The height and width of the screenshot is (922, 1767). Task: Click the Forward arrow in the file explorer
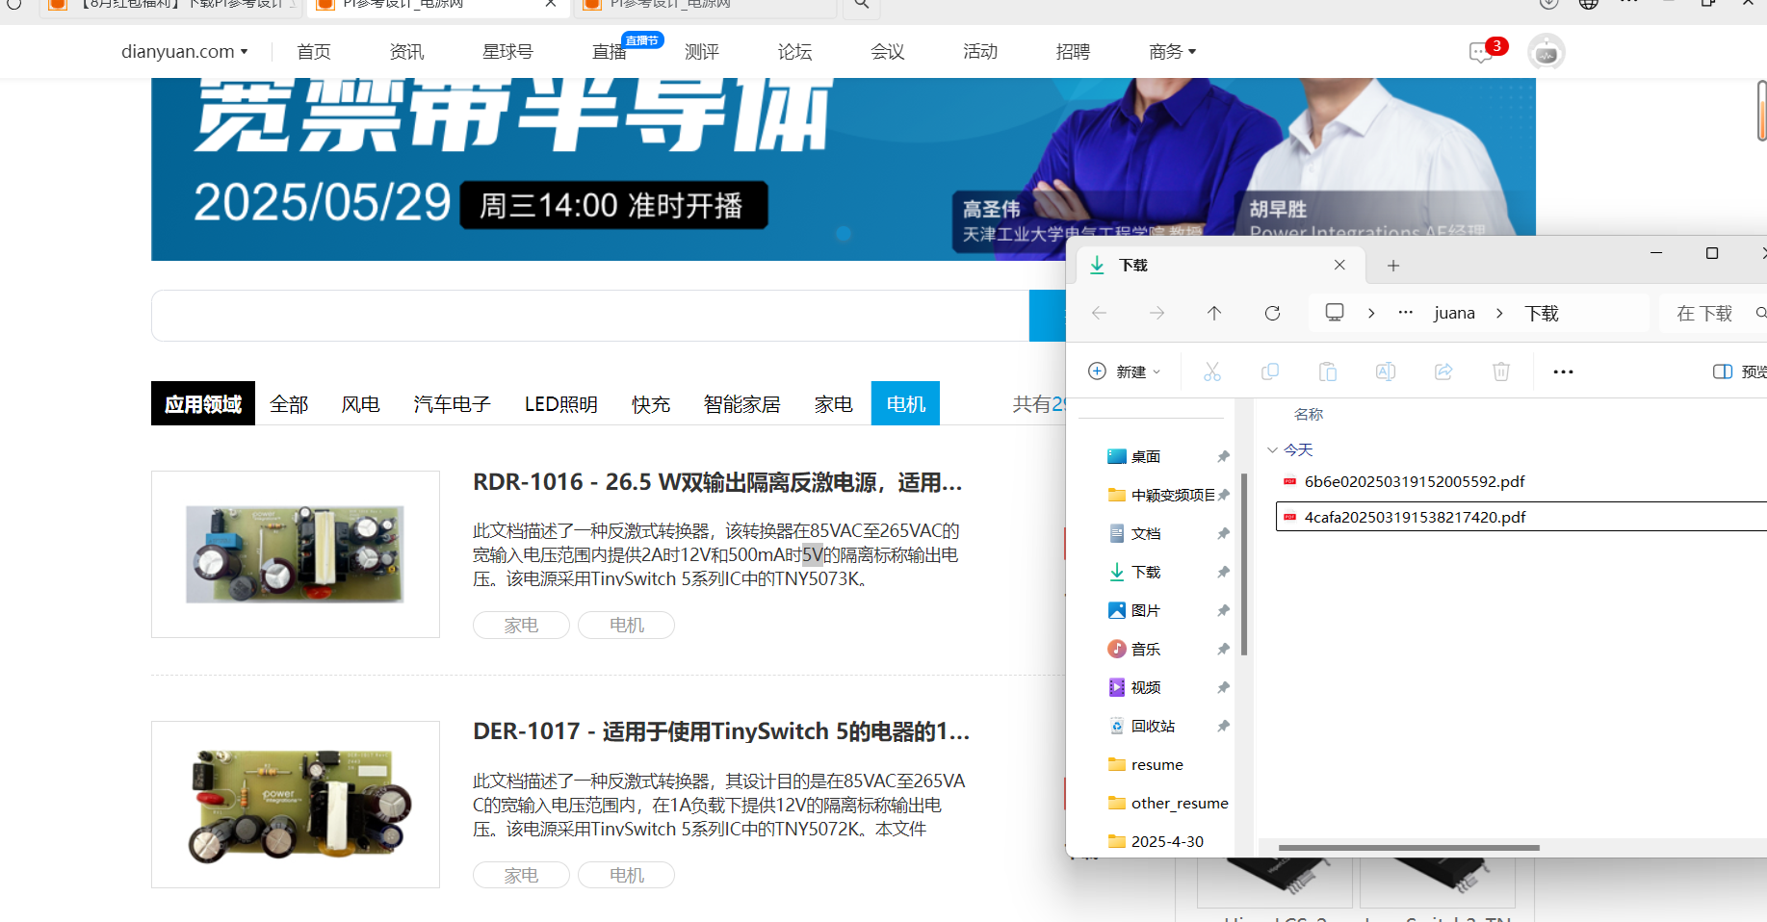coord(1156,313)
